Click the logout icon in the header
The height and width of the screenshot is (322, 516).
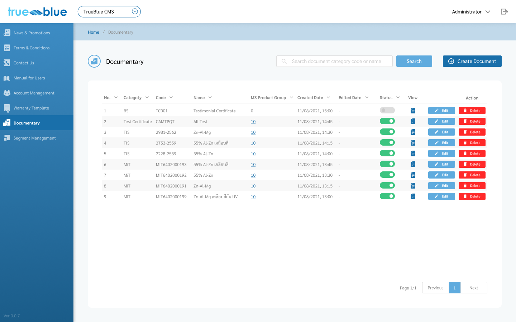(504, 12)
